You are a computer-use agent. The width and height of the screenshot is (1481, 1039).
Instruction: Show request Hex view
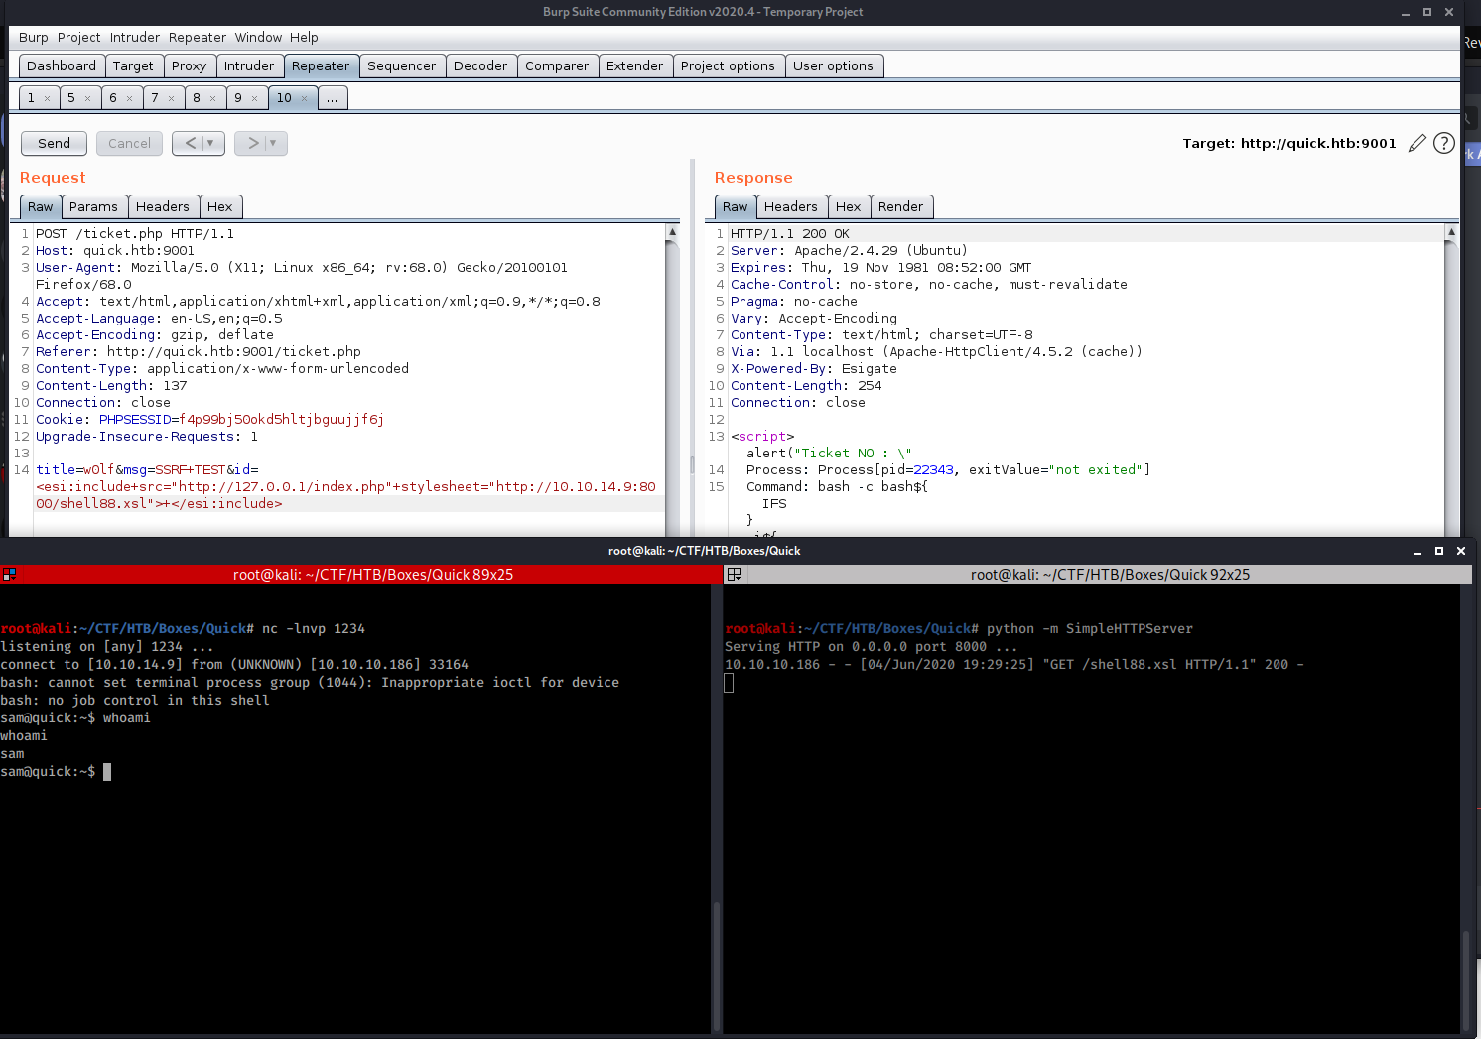coord(219,206)
